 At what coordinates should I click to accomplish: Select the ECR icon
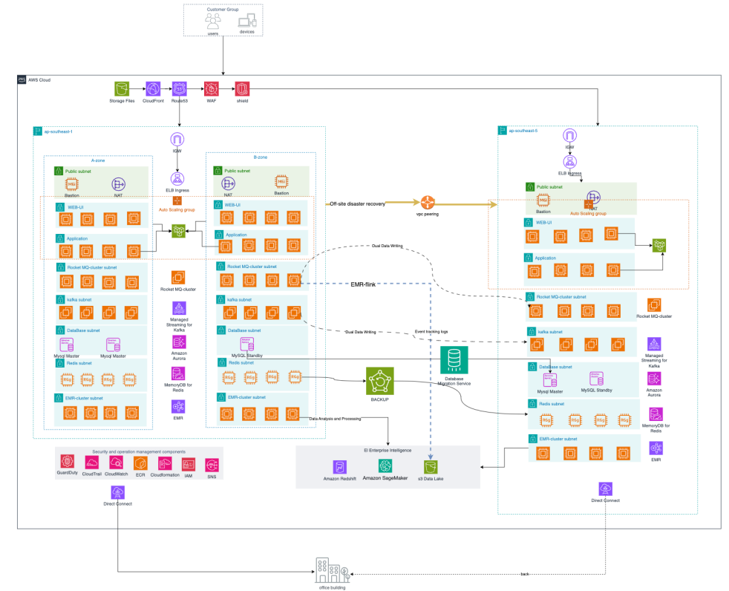140,463
